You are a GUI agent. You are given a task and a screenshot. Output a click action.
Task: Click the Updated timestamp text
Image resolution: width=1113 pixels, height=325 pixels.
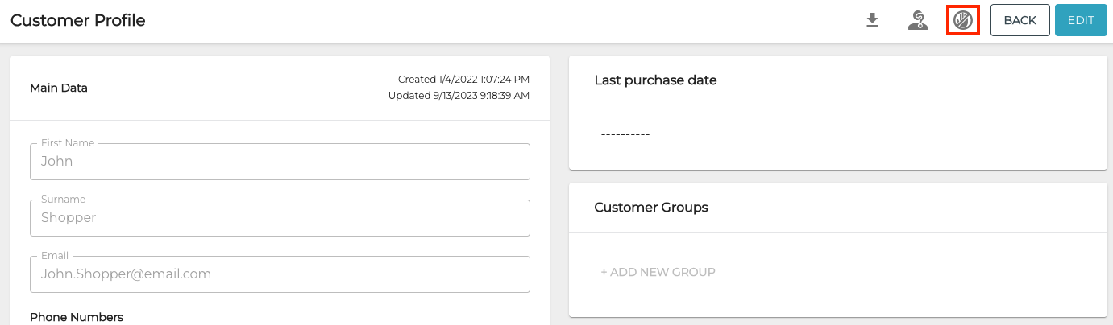coord(459,96)
